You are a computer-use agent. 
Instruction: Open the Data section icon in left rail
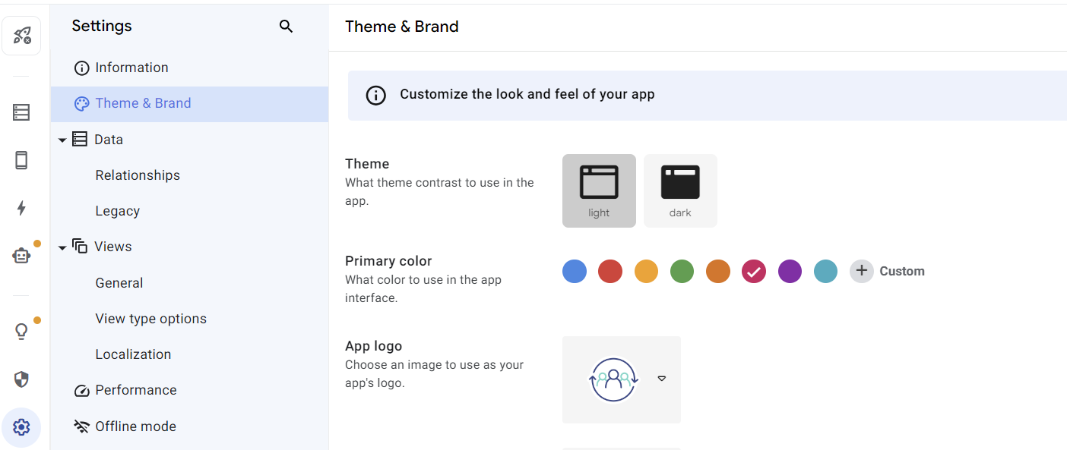[21, 113]
